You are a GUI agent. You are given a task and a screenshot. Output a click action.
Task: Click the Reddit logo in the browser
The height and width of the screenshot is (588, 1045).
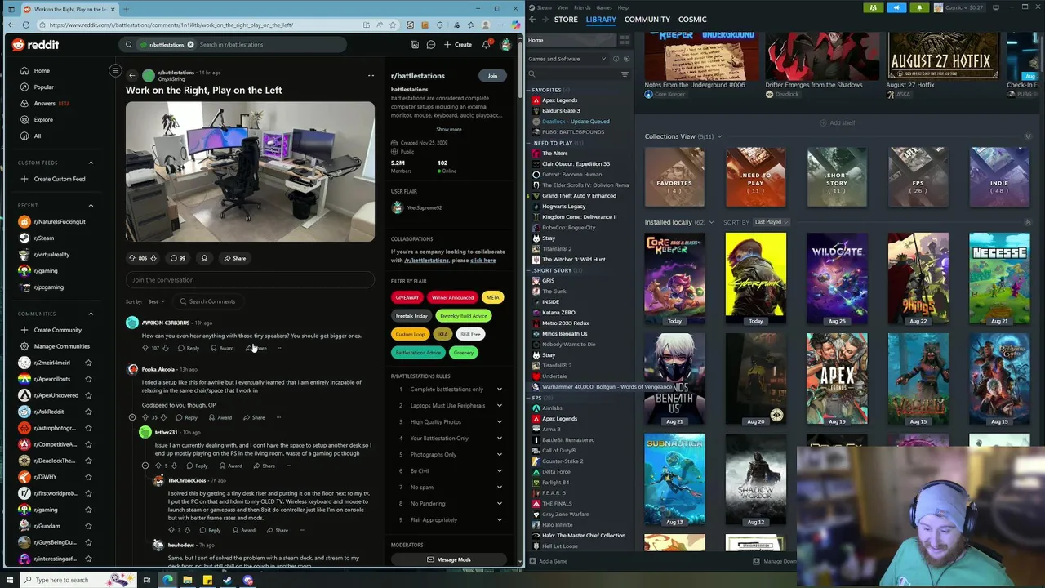pyautogui.click(x=35, y=45)
